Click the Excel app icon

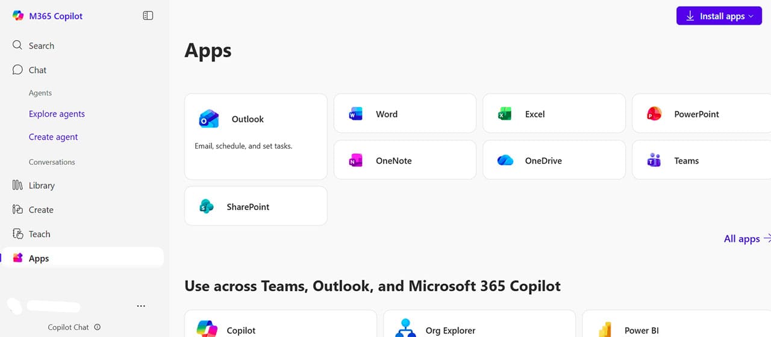tap(505, 114)
